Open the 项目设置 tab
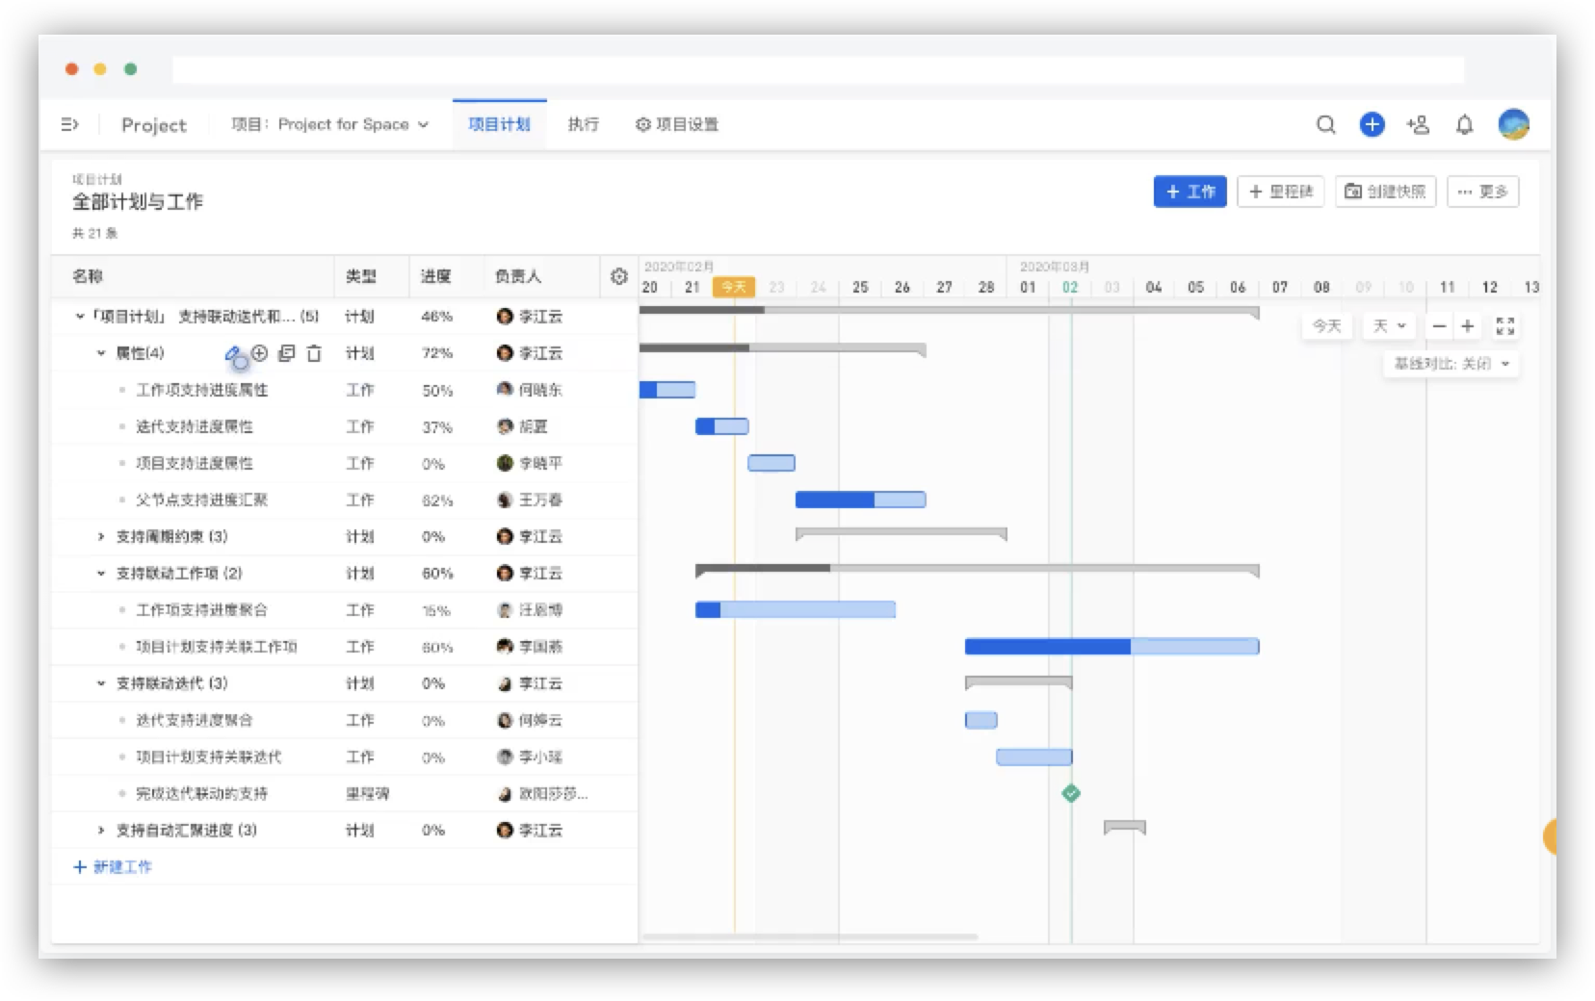The image size is (1595, 1001). tap(677, 125)
